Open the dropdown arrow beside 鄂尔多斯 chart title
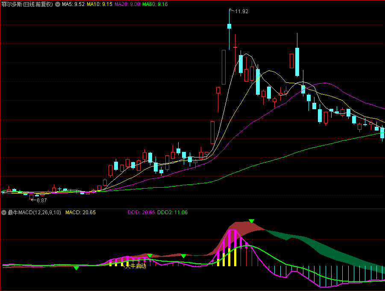The image size is (385, 291). click(x=58, y=4)
